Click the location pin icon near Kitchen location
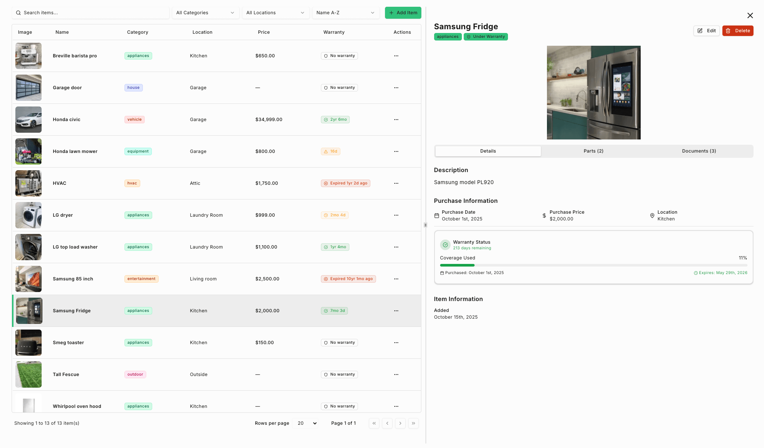Screen dimensions: 764x448 (652, 216)
